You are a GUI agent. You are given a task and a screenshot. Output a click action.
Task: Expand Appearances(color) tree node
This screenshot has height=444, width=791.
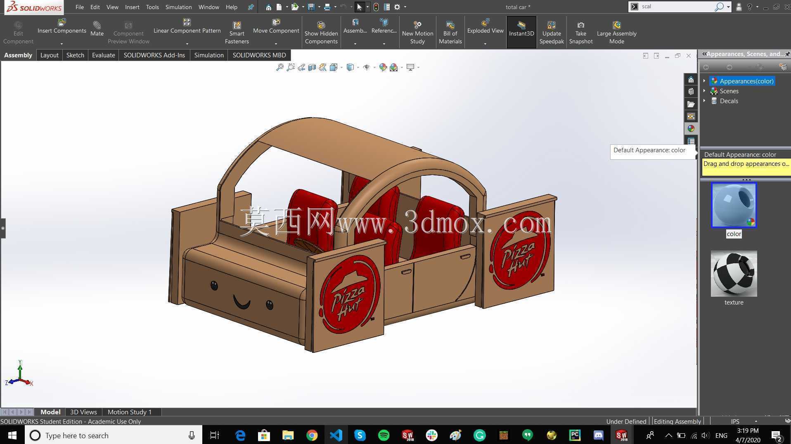click(x=704, y=81)
